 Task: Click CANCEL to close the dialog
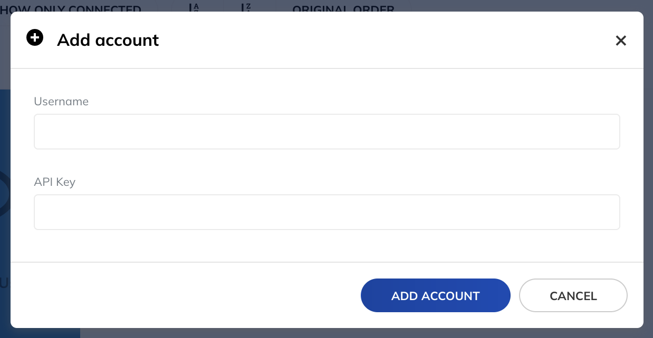573,295
